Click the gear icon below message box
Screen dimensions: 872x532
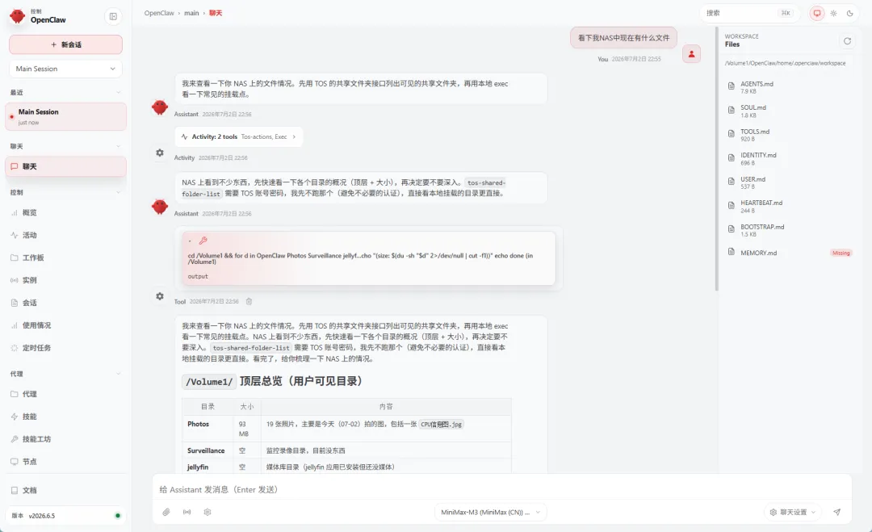pyautogui.click(x=208, y=512)
